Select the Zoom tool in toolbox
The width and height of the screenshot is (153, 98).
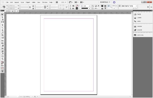tap(2, 59)
